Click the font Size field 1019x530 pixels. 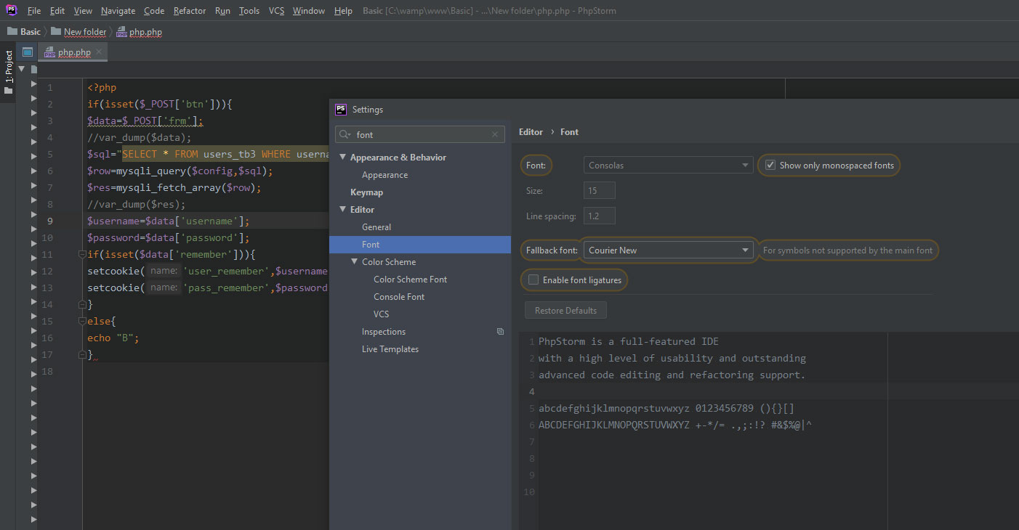(x=600, y=191)
